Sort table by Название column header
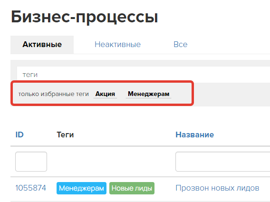Screen dimensions: 270x202 click(194, 135)
